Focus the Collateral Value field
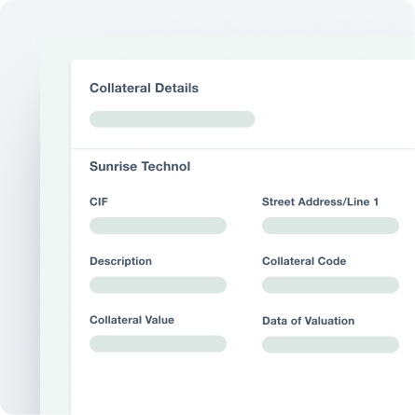 point(158,343)
